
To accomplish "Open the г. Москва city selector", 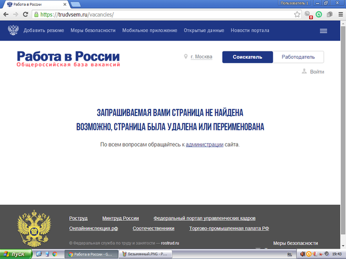I will 202,57.
